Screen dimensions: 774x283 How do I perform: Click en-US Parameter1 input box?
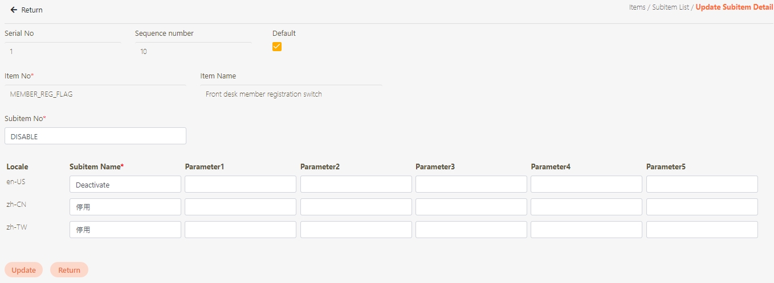tap(240, 185)
